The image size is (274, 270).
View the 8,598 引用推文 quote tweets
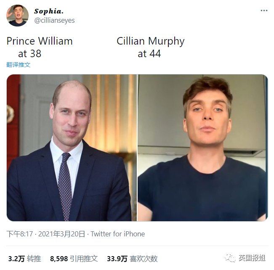point(74,259)
